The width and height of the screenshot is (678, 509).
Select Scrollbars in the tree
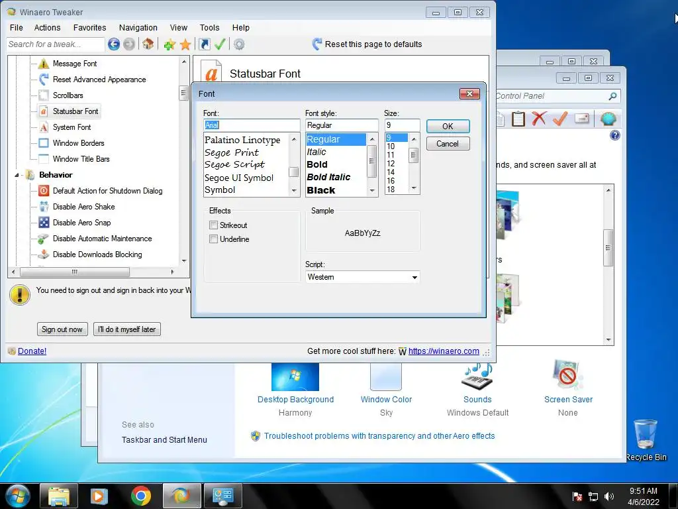68,95
